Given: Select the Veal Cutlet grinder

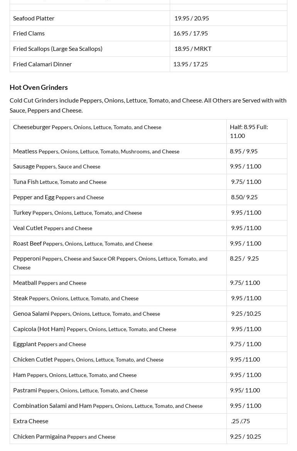Looking at the screenshot, I should [28, 228].
